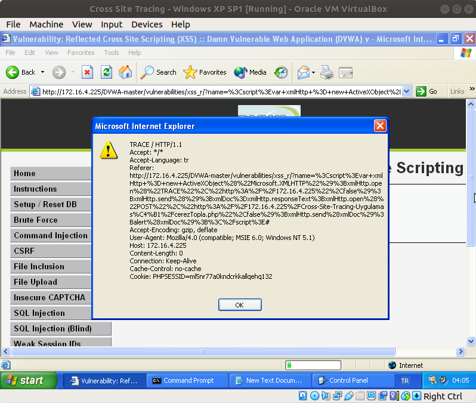Open File Upload page
The width and height of the screenshot is (476, 403).
point(51,282)
